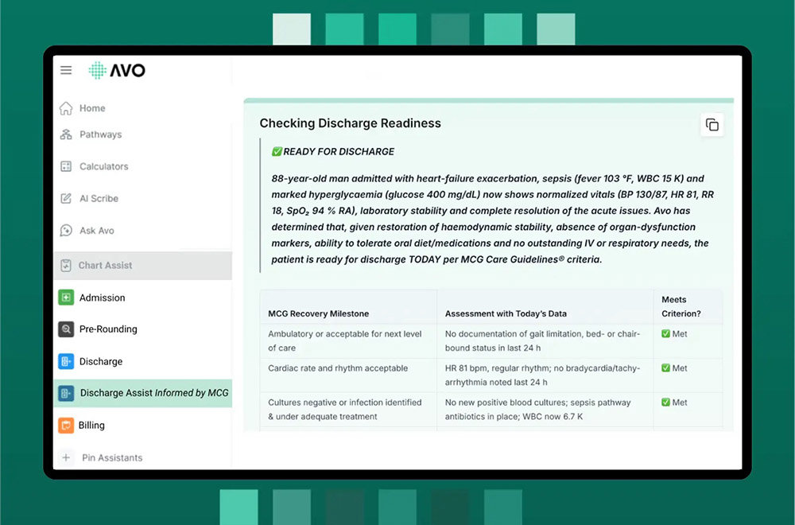
Task: Open the Admission assistant
Action: [x=102, y=297]
